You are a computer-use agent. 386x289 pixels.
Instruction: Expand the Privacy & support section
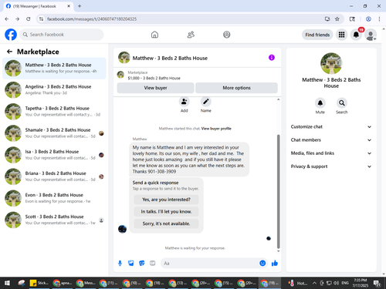[331, 166]
